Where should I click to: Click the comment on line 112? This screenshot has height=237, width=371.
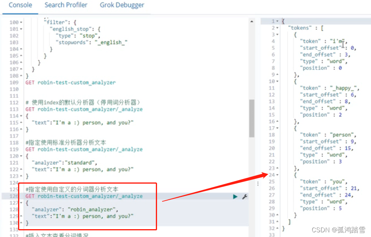click(x=83, y=102)
